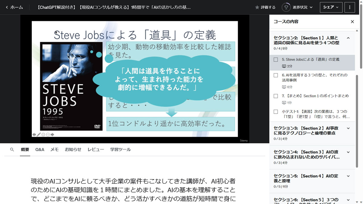The height and width of the screenshot is (204, 363).
Task: Click the pencil annotation icon below the slide
Action: tap(39, 134)
